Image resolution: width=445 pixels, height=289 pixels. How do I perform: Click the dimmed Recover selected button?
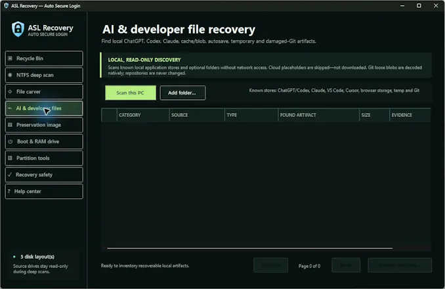[400, 265]
